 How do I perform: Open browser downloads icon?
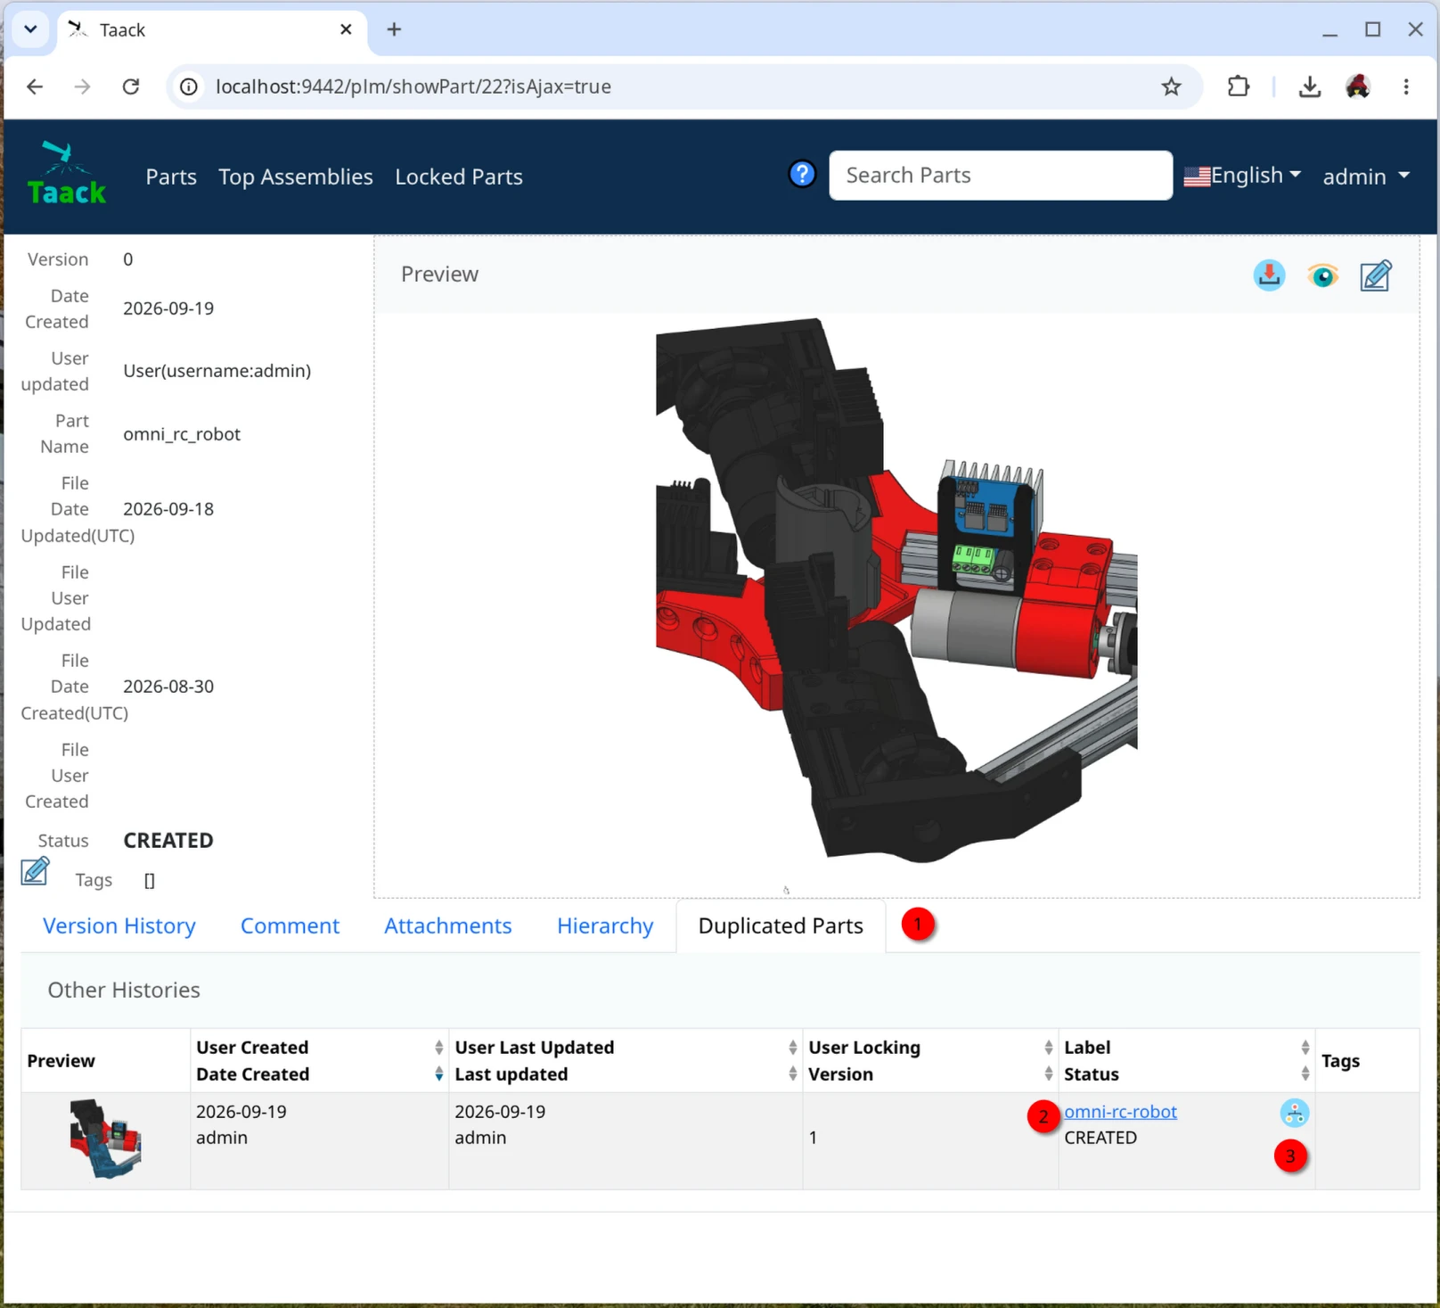1309,86
